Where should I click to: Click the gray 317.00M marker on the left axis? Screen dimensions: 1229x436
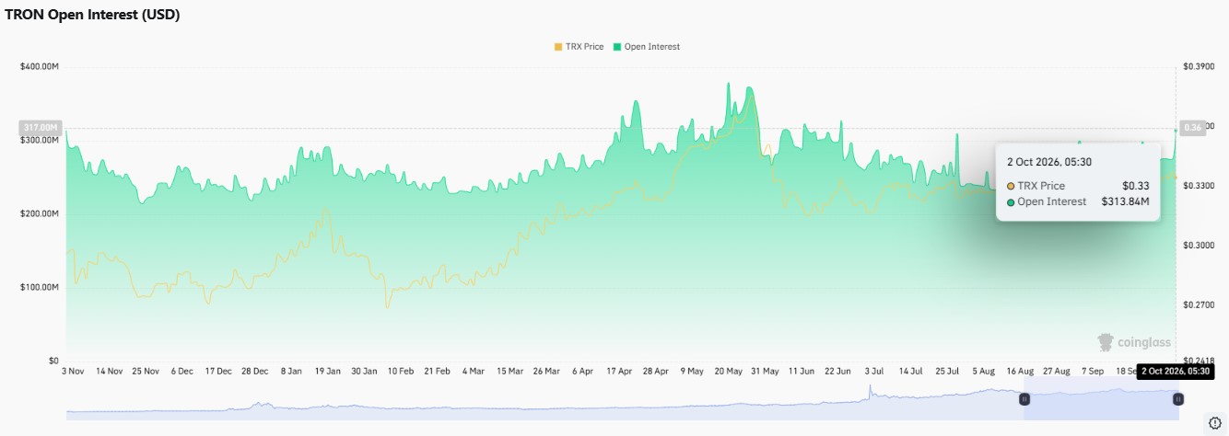click(x=41, y=127)
